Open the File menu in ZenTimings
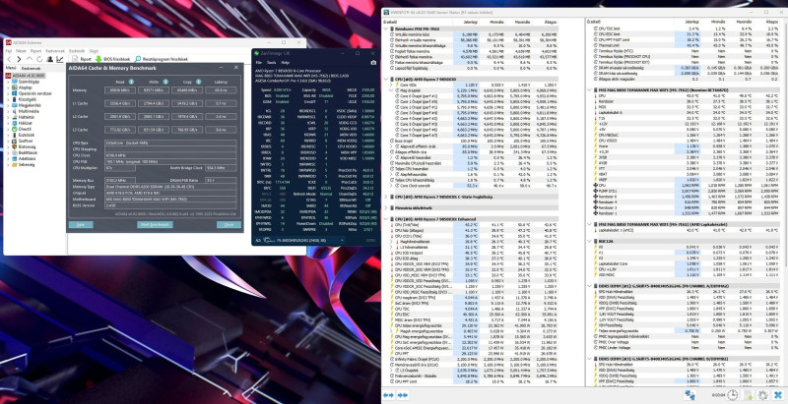This screenshot has width=788, height=404. [x=259, y=63]
